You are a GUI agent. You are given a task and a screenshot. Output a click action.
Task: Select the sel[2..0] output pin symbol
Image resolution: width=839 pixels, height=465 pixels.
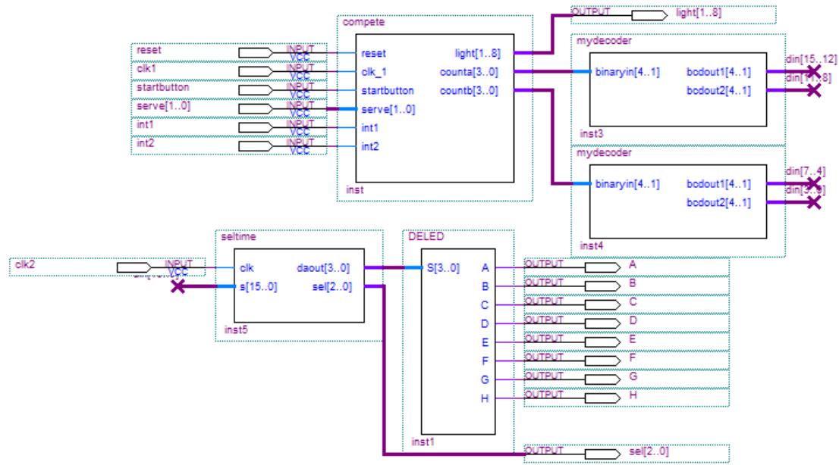click(x=603, y=453)
